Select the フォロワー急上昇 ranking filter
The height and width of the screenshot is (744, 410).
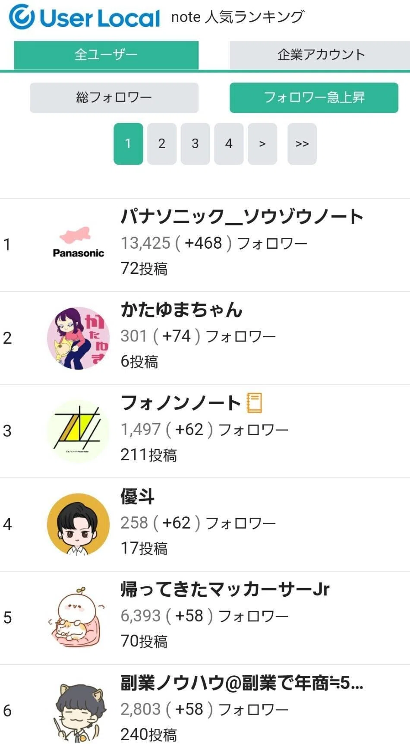314,98
